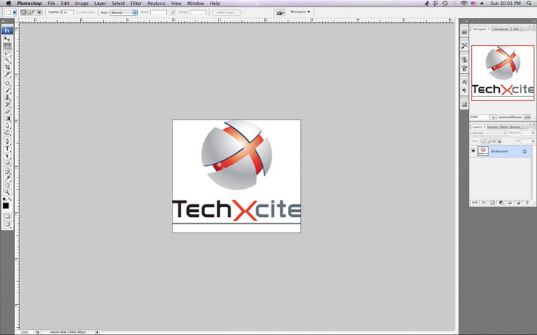Select the Clone Stamp tool
Image resolution: width=537 pixels, height=335 pixels.
tap(7, 97)
